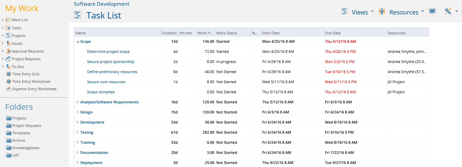The image size is (462, 167).
Task: Click the Knowledgebase folder icon
Action: pos(9,148)
